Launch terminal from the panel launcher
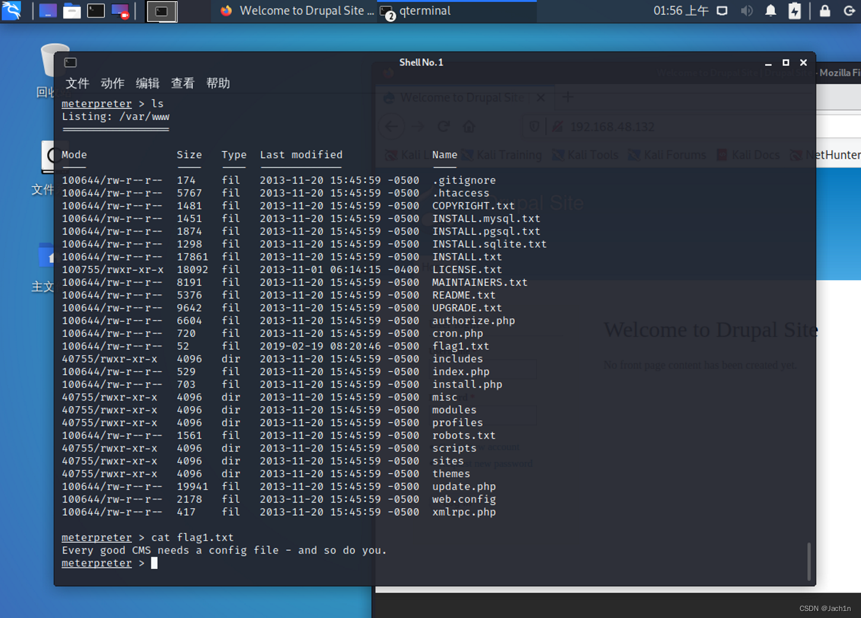The image size is (861, 618). coord(96,11)
